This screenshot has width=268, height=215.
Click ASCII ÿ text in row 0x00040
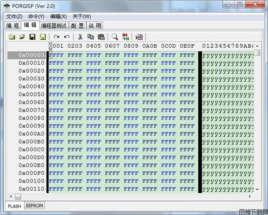point(228,87)
